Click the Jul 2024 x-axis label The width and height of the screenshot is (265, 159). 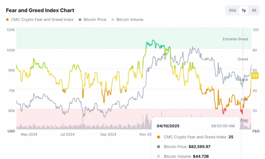pyautogui.click(x=67, y=134)
